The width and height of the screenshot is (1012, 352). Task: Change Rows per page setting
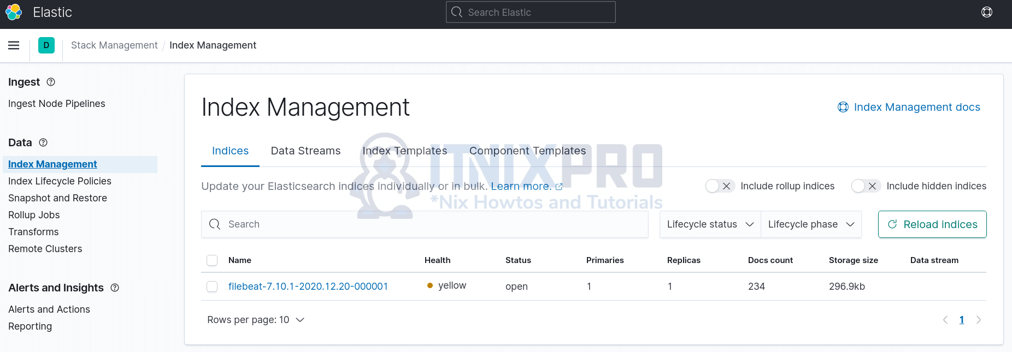coord(255,320)
